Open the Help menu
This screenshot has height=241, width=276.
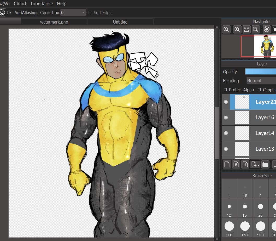62,3
